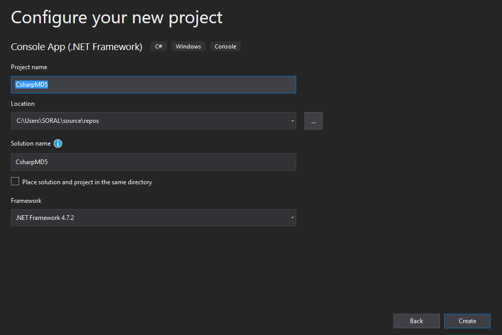Click the Windows platform tag
The image size is (502, 335).
coord(188,46)
